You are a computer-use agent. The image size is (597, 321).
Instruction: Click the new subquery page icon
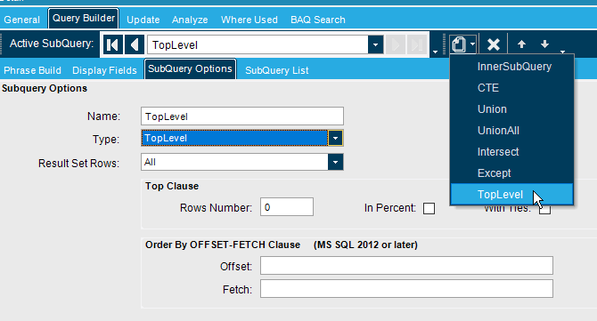459,44
